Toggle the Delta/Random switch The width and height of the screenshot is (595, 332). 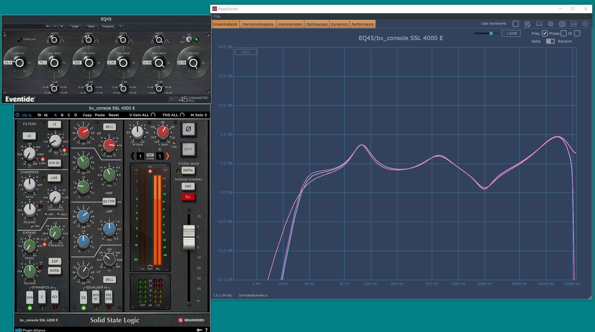pyautogui.click(x=550, y=41)
